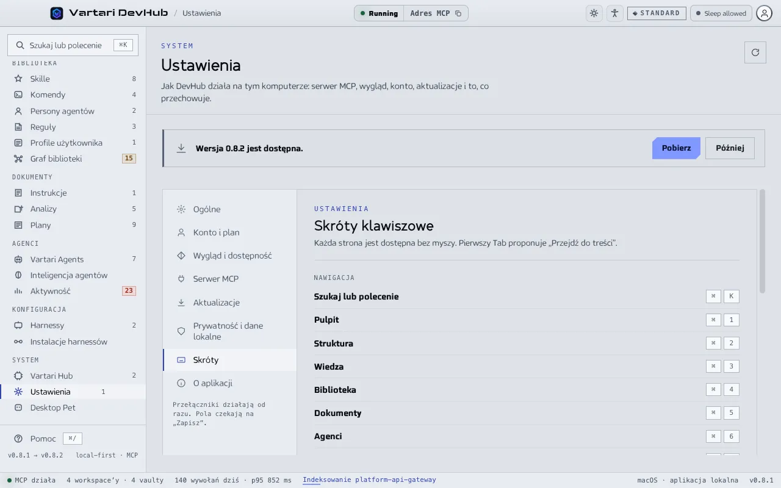This screenshot has height=488, width=781.
Task: Click the Vartari DevHub logo icon
Action: tap(57, 13)
